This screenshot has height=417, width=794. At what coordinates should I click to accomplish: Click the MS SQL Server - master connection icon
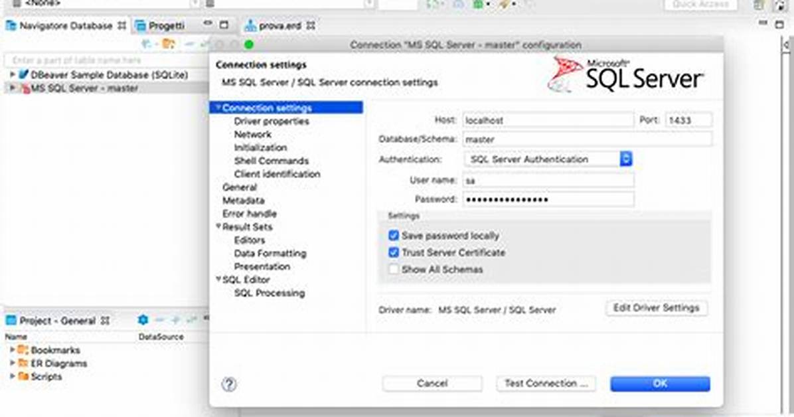tap(25, 88)
